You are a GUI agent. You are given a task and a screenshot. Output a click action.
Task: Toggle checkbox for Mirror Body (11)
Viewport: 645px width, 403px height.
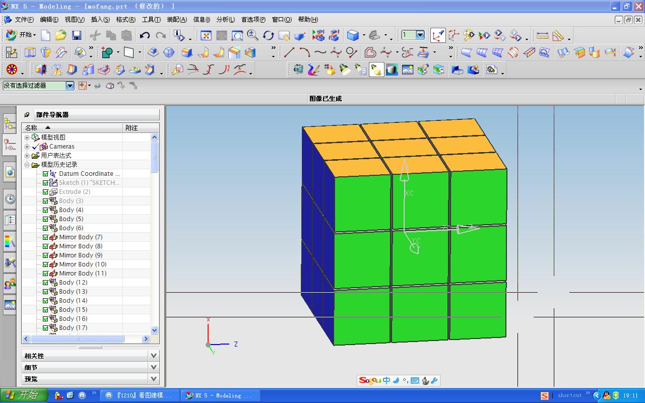(45, 274)
